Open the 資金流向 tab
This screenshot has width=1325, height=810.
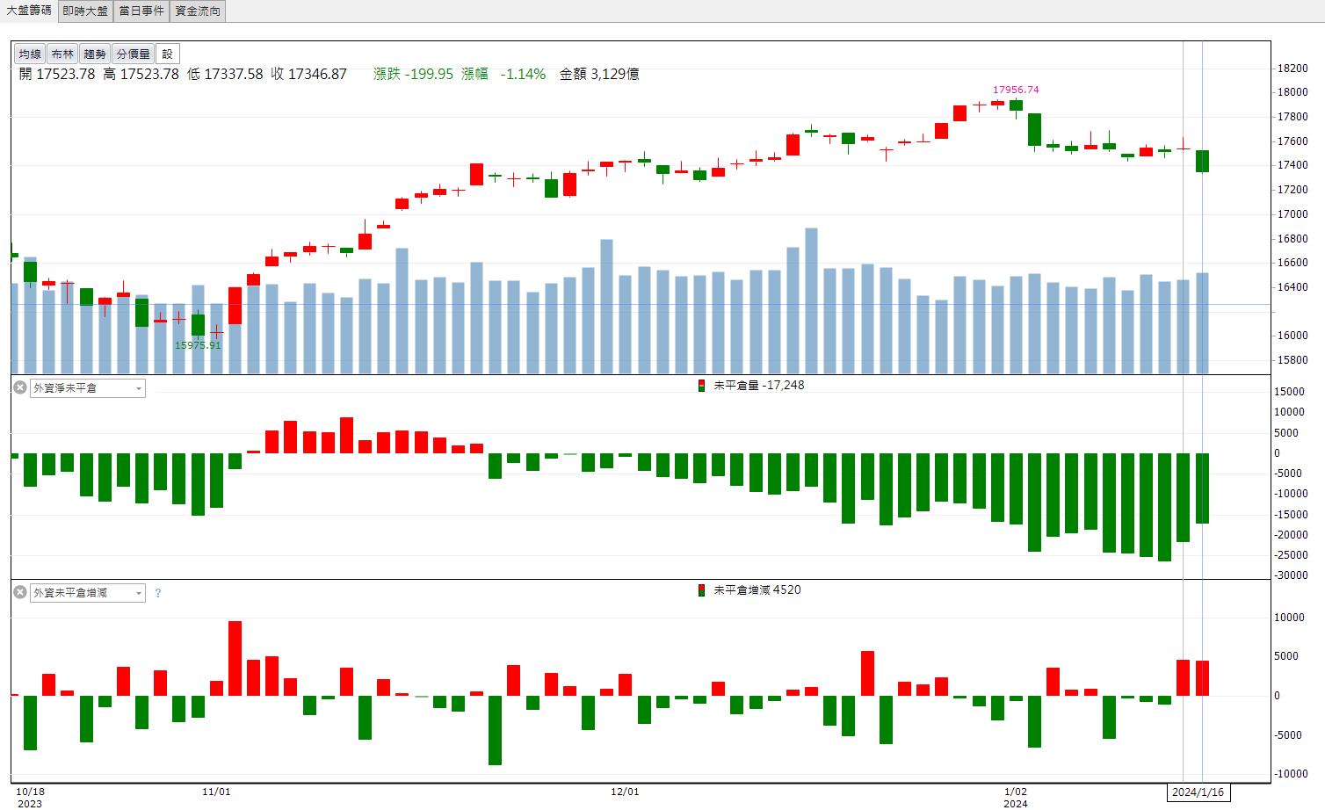tap(198, 11)
